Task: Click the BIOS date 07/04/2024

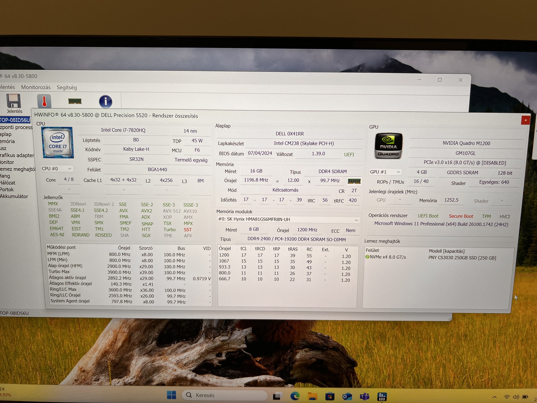Action: [260, 153]
